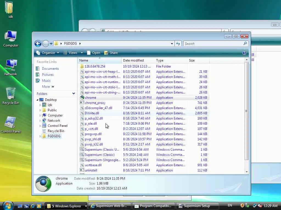Sort by Name column header

click(99, 60)
